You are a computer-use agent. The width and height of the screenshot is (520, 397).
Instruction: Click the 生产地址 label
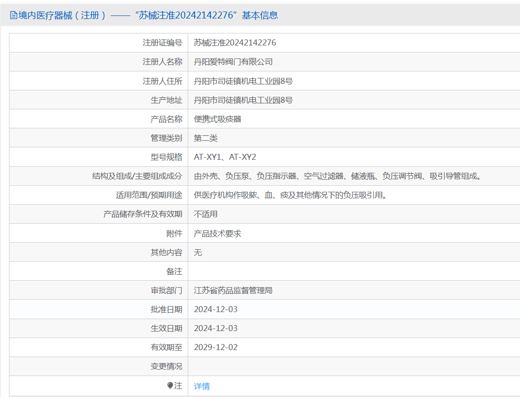[167, 100]
